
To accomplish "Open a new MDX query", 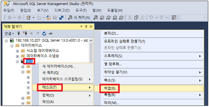I will coord(102,18).
